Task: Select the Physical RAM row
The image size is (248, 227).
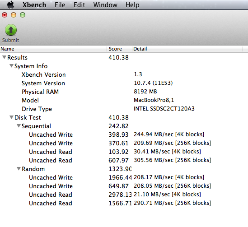Action: pyautogui.click(x=124, y=92)
